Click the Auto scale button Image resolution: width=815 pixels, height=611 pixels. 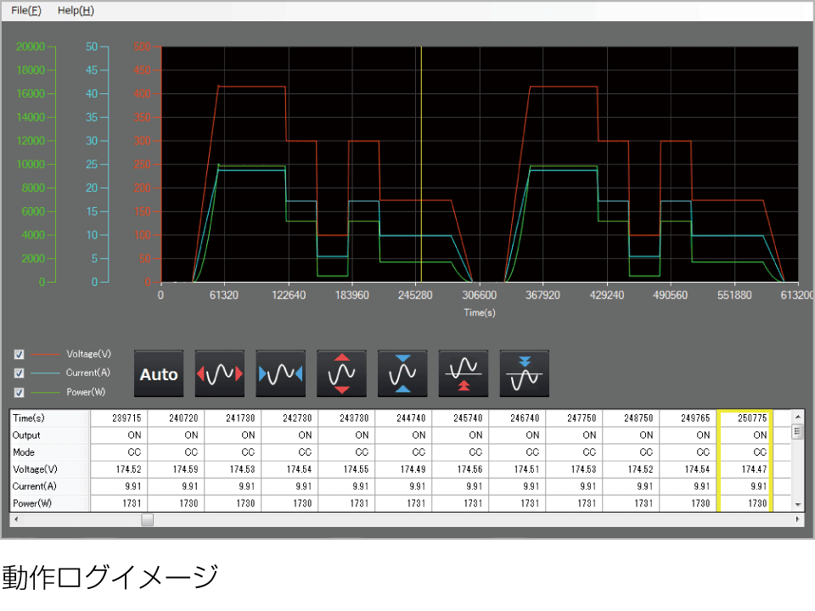point(159,373)
